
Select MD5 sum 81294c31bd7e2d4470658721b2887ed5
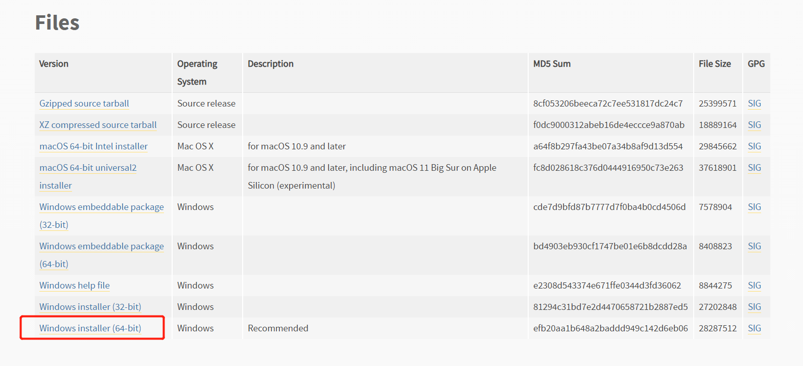610,307
